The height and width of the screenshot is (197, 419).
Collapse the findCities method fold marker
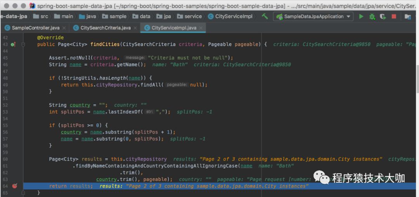click(x=23, y=45)
